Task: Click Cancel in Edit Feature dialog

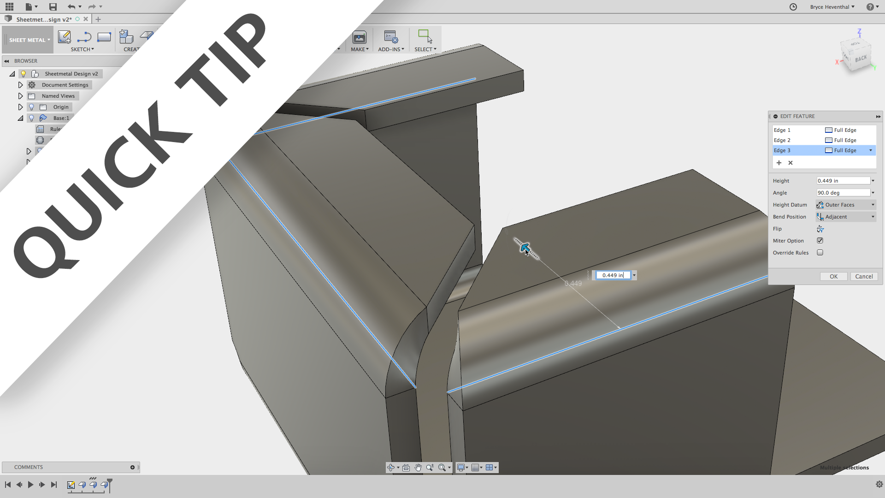Action: 863,276
